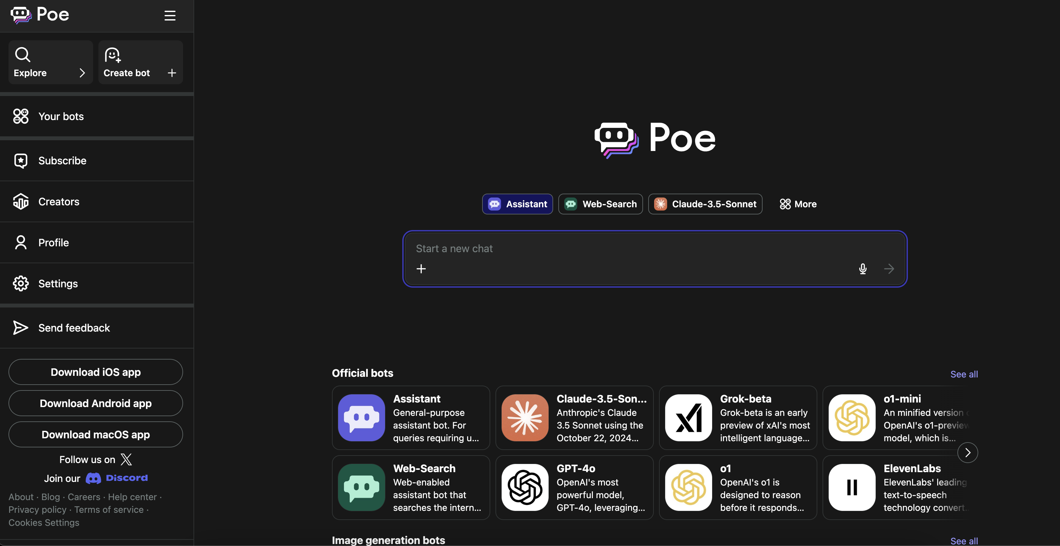Expand the More bots option
The image size is (1060, 546).
798,204
